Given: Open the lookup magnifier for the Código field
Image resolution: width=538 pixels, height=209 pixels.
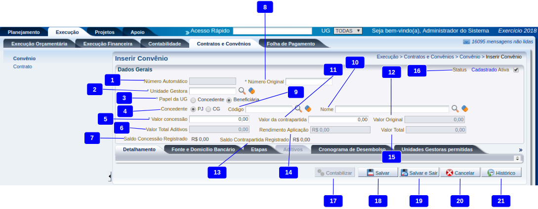Looking at the screenshot, I should pos(298,108).
